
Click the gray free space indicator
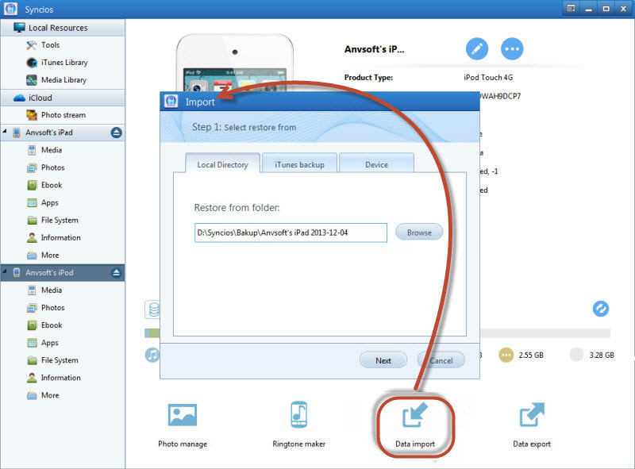[x=576, y=355]
